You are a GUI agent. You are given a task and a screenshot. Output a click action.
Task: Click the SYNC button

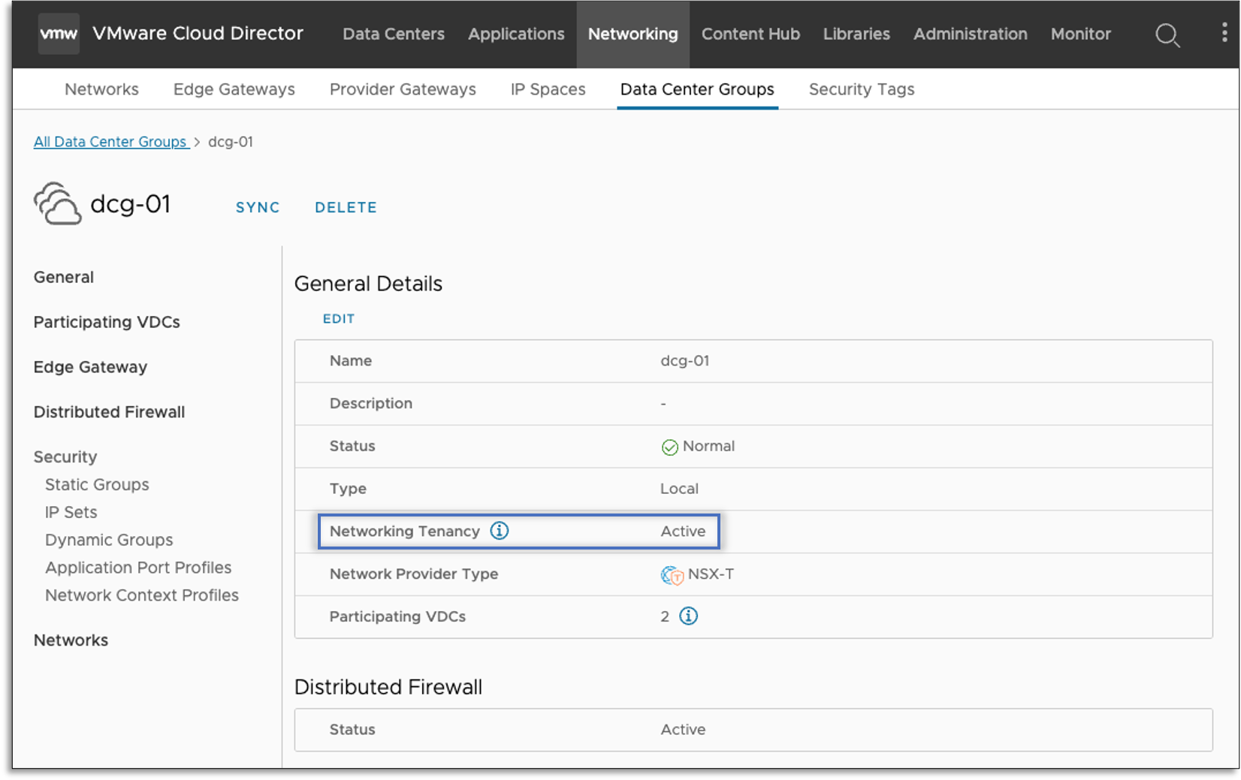[258, 207]
